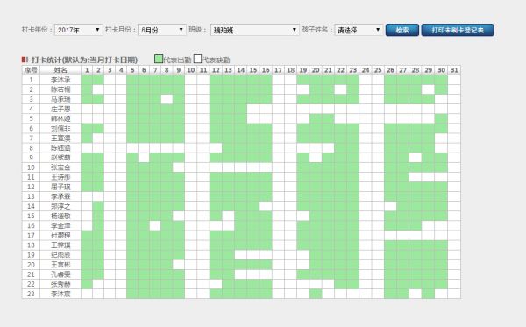Select student name in row 20
Screen dimensions: 526x327
pos(60,265)
